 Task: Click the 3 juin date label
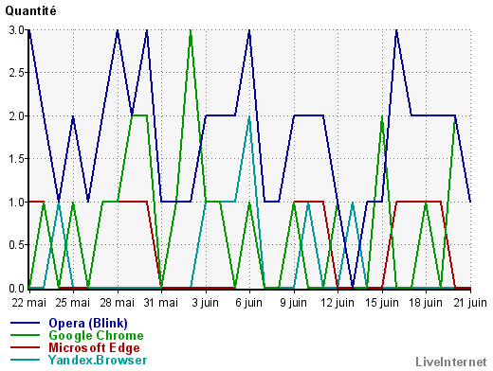coord(206,303)
